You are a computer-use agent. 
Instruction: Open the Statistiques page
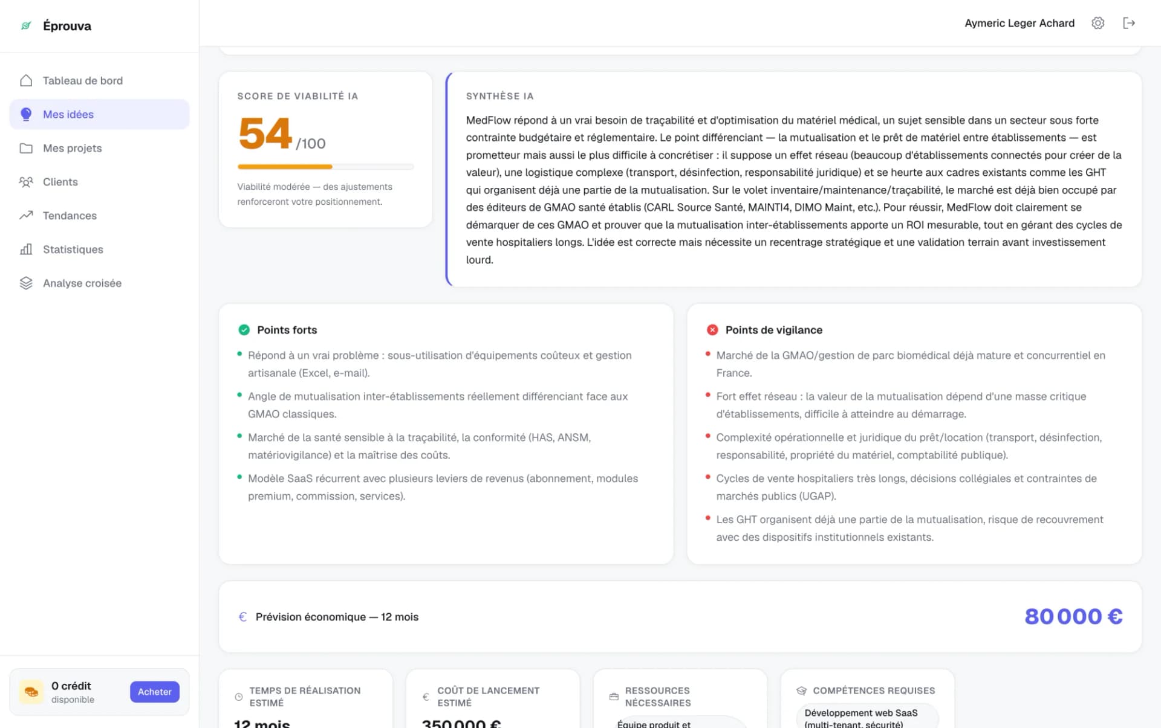point(99,250)
